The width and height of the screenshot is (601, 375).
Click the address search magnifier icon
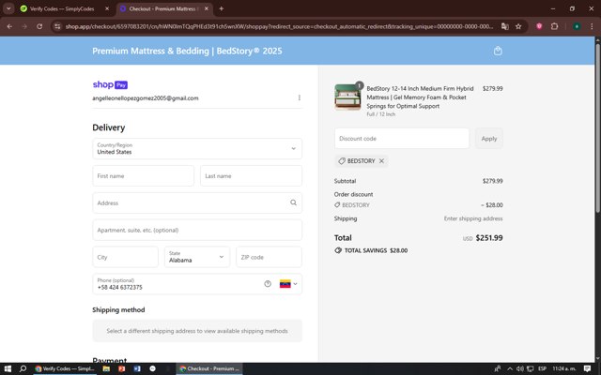tap(293, 202)
